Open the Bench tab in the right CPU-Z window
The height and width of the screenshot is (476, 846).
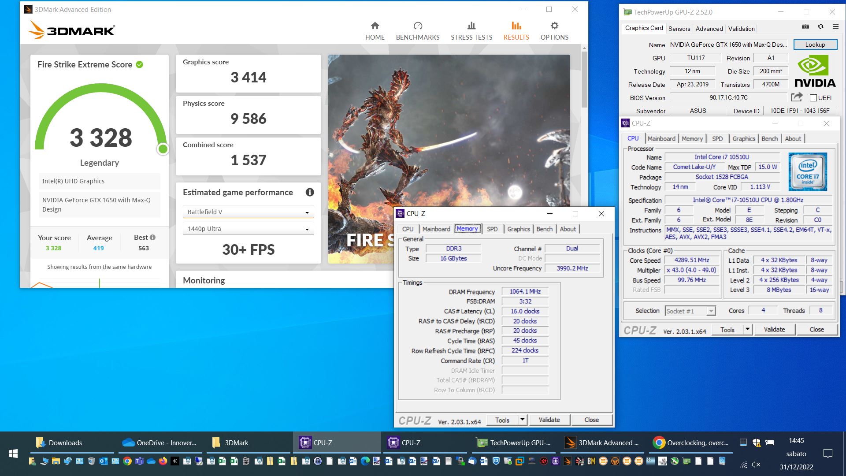pos(769,139)
